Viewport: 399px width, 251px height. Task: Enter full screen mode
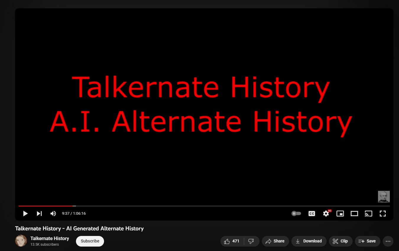pos(383,214)
